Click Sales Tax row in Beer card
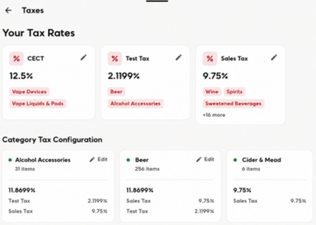This screenshot has height=225, width=316. click(170, 201)
